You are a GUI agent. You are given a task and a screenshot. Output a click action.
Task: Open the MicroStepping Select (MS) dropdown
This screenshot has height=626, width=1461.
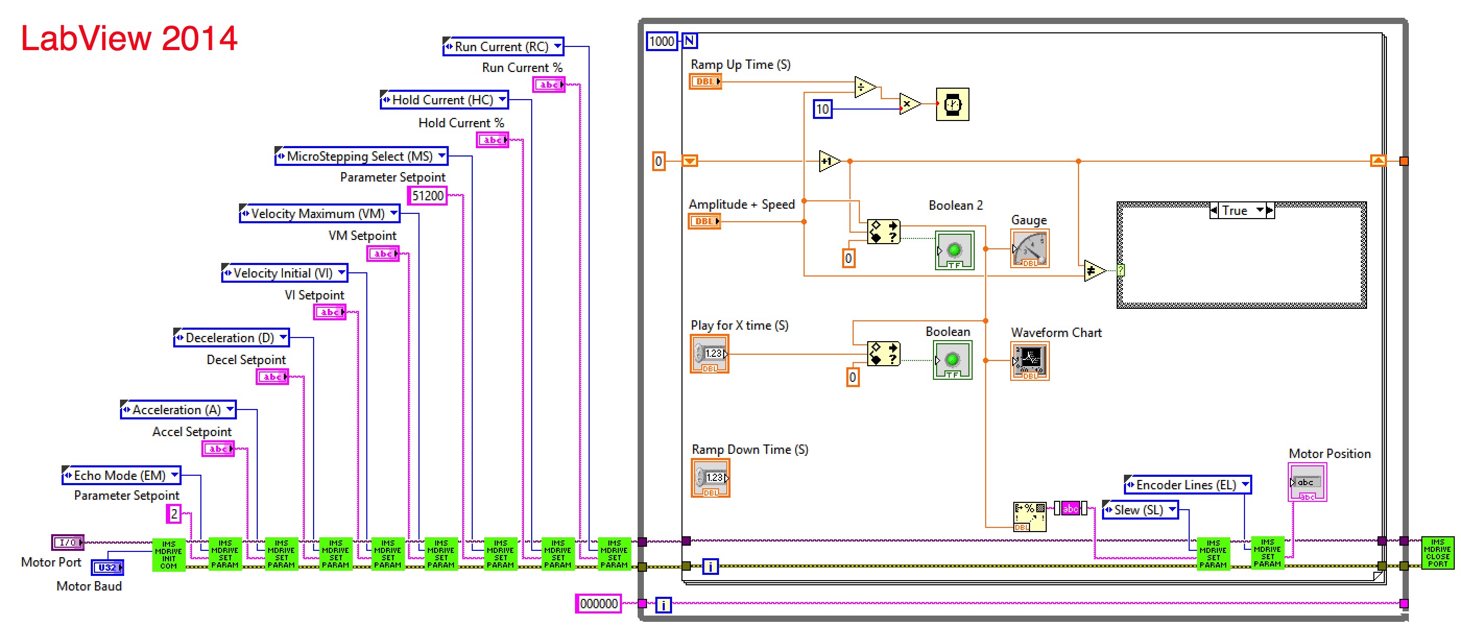click(442, 156)
